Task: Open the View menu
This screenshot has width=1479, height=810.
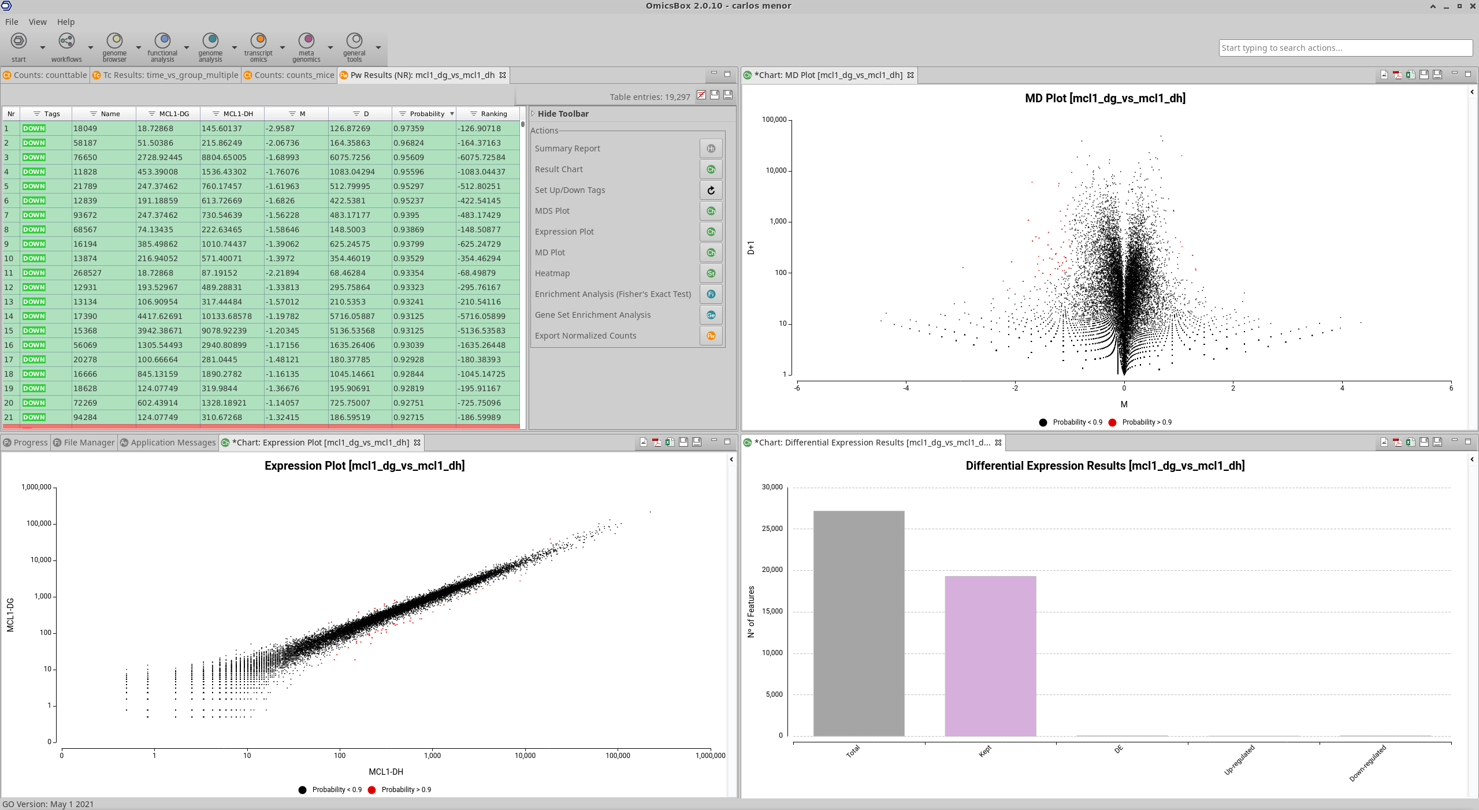Action: [x=38, y=22]
